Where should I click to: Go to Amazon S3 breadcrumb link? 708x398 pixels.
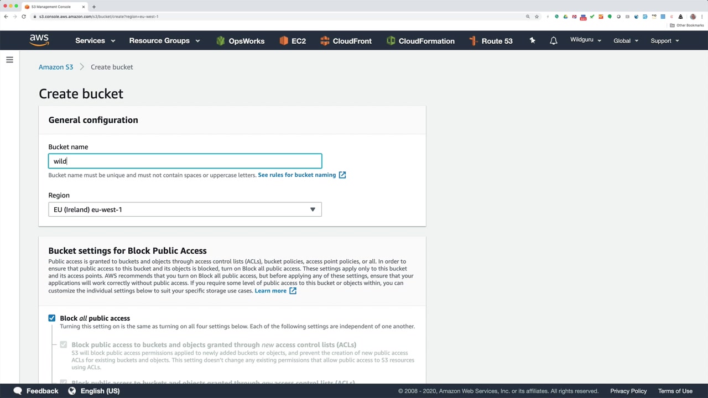click(56, 67)
